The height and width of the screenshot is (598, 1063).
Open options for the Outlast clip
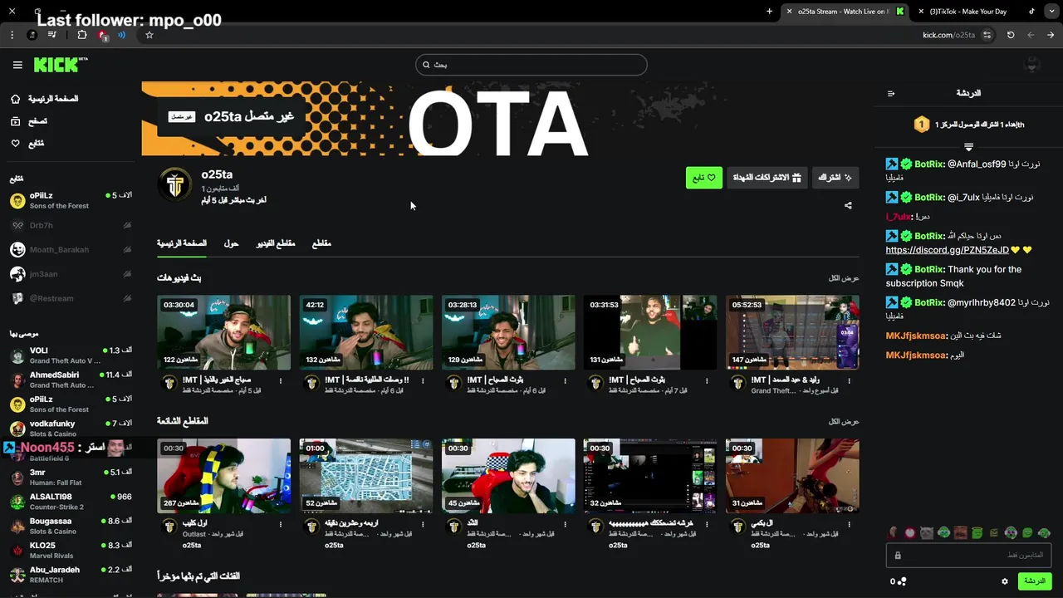tap(281, 525)
